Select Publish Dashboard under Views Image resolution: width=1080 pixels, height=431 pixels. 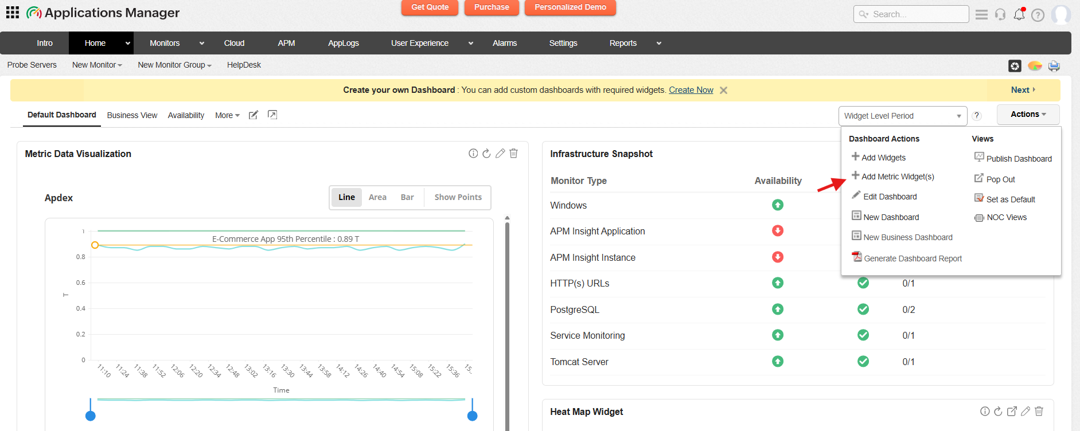(x=1013, y=158)
